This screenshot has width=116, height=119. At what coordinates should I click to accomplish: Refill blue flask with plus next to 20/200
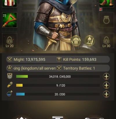coord(106,94)
